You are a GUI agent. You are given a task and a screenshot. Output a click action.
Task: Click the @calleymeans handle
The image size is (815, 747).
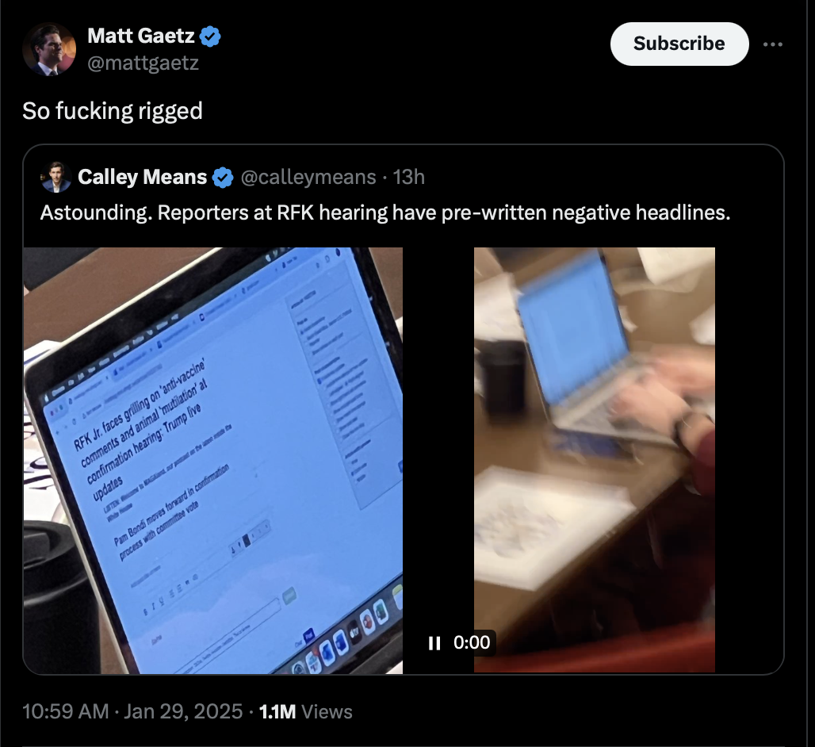[x=308, y=178]
